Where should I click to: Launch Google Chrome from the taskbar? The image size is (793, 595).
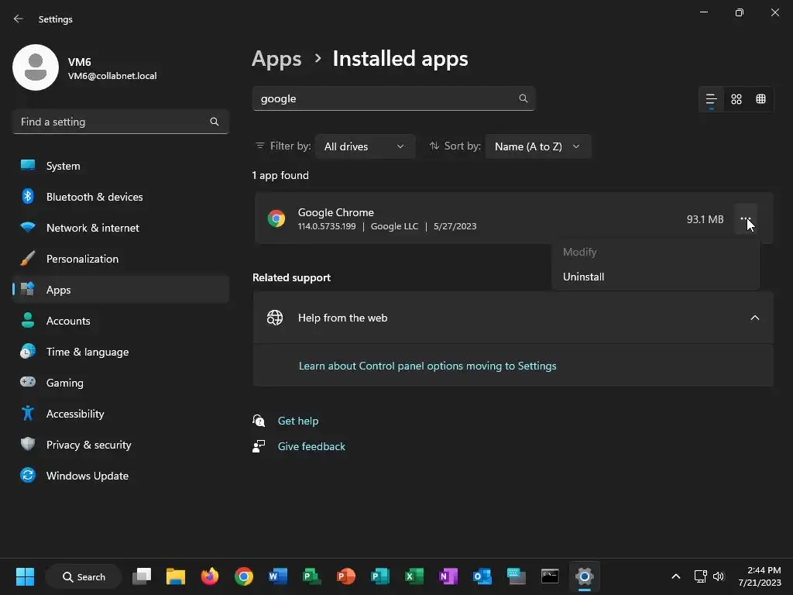point(244,576)
